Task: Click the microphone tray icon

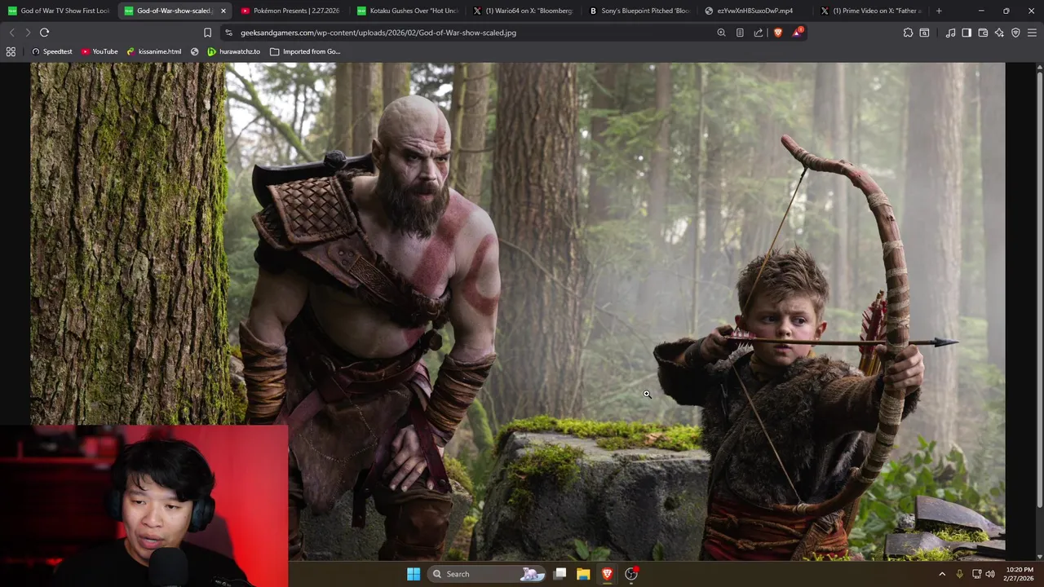Action: click(x=961, y=574)
